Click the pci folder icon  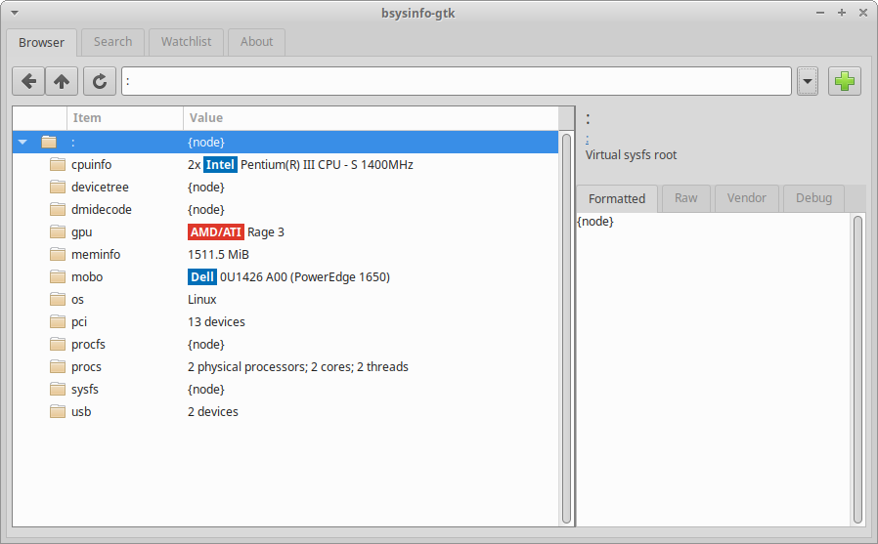(58, 321)
